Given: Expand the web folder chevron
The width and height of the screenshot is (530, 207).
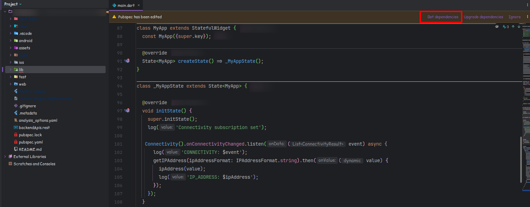Looking at the screenshot, I should 11,84.
